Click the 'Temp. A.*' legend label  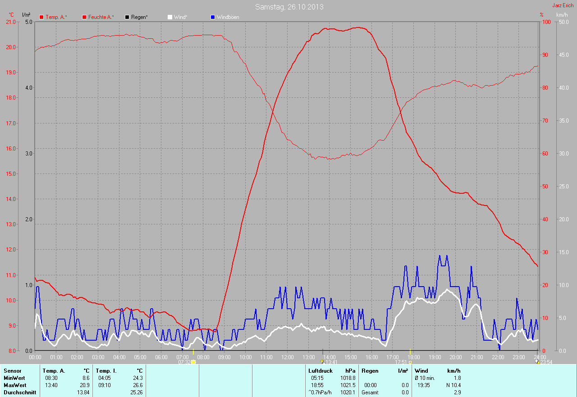pos(56,17)
